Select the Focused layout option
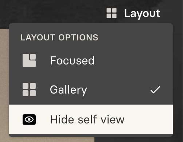 click(x=91, y=60)
